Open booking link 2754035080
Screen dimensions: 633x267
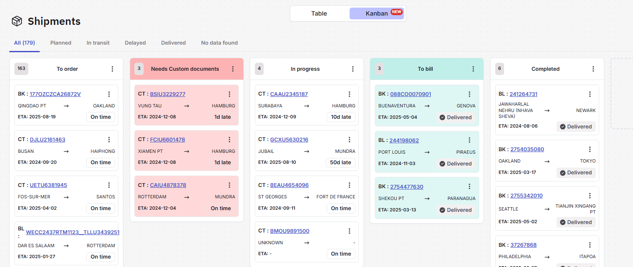pos(527,149)
